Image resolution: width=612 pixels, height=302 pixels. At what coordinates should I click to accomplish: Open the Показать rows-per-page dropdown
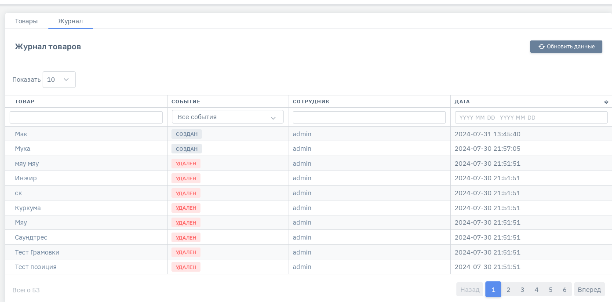59,80
